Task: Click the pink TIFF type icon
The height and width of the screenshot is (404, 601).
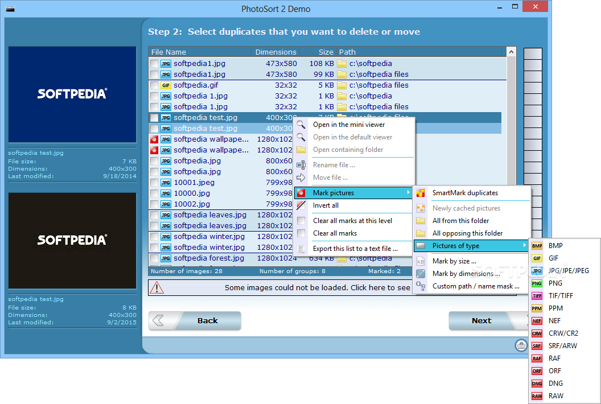Action: click(537, 296)
